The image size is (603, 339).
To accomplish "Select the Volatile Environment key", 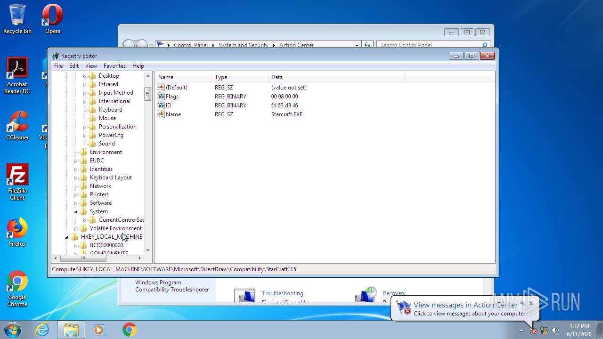I will (x=115, y=228).
